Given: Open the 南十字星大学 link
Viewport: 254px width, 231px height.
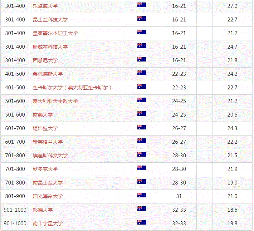Looking at the screenshot, I should 48,224.
